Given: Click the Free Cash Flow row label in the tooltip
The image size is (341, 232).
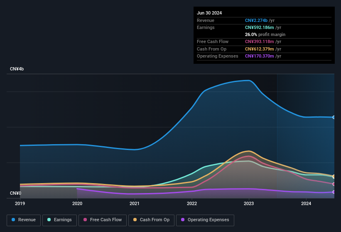Looking at the screenshot, I should click(x=213, y=41).
